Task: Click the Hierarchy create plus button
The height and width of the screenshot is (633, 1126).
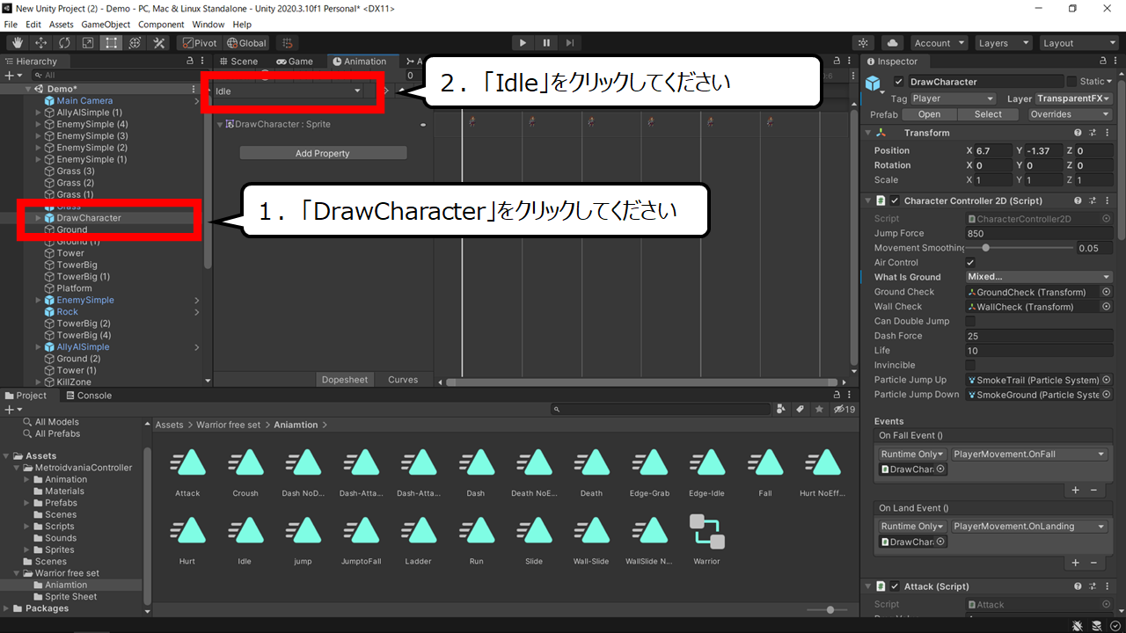Action: [x=11, y=76]
